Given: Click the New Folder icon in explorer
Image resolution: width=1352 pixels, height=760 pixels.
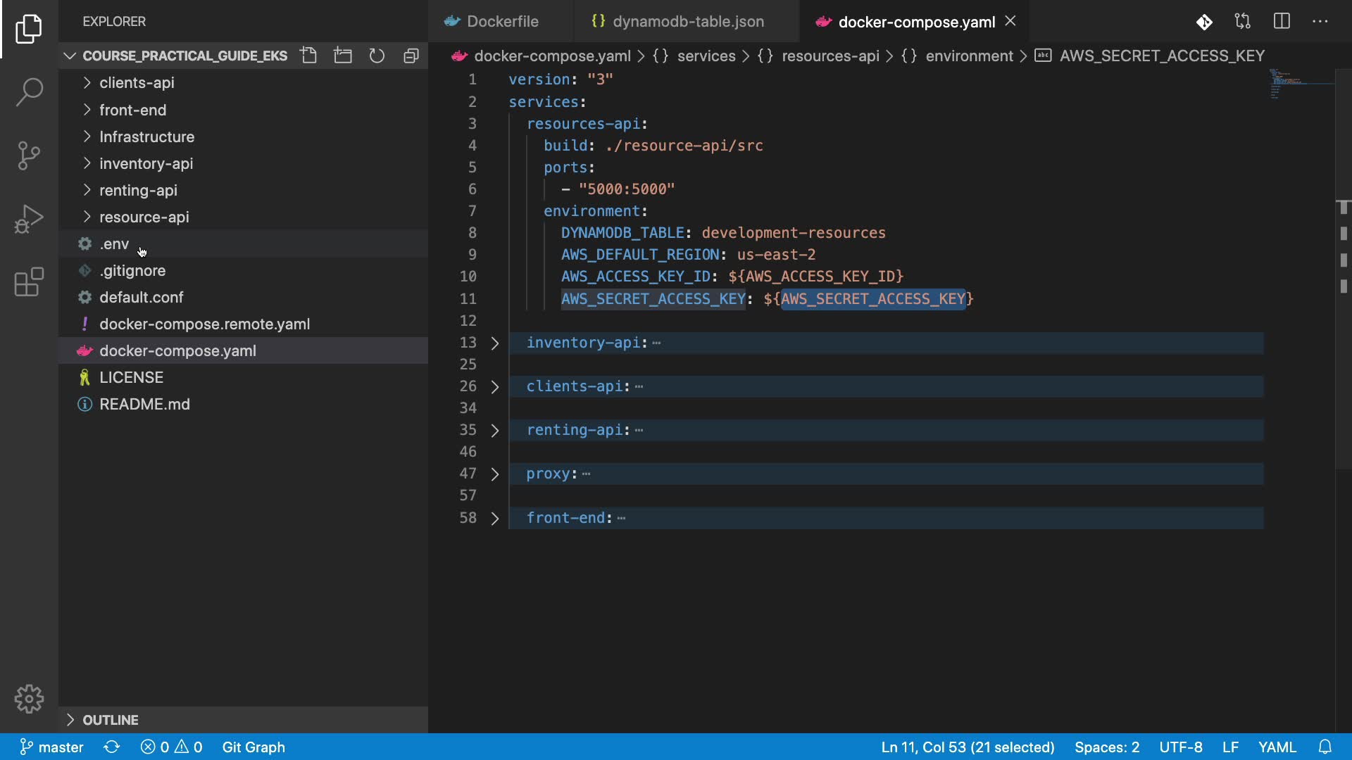Looking at the screenshot, I should [x=343, y=56].
